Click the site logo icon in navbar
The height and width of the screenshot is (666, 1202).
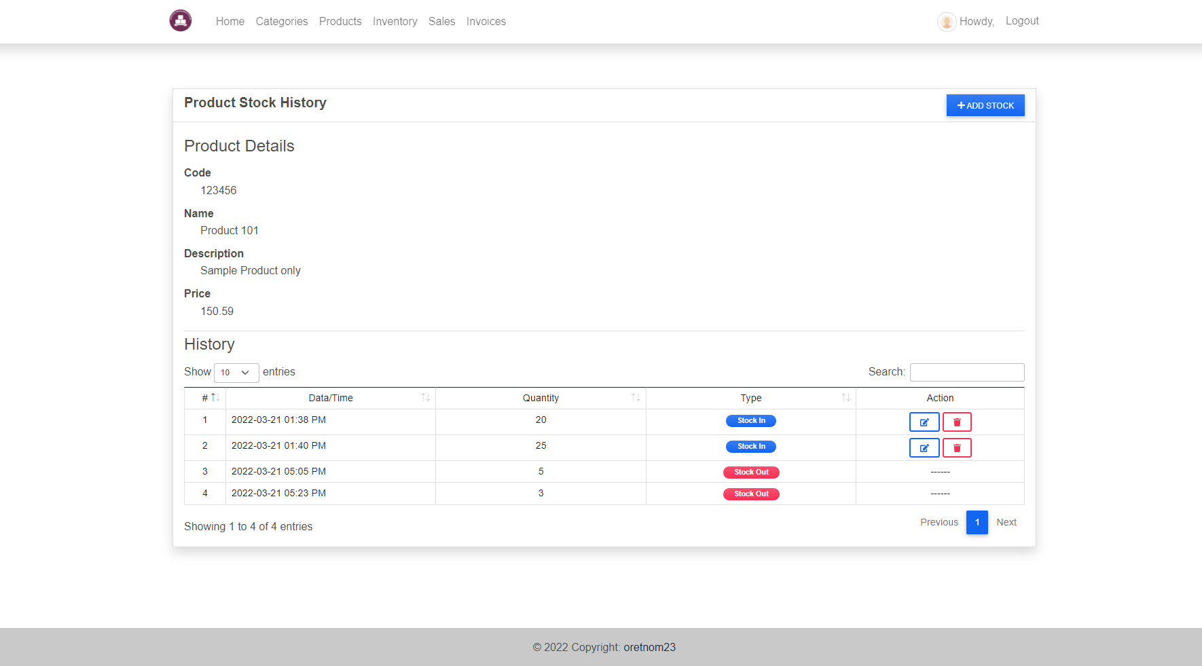pos(181,20)
